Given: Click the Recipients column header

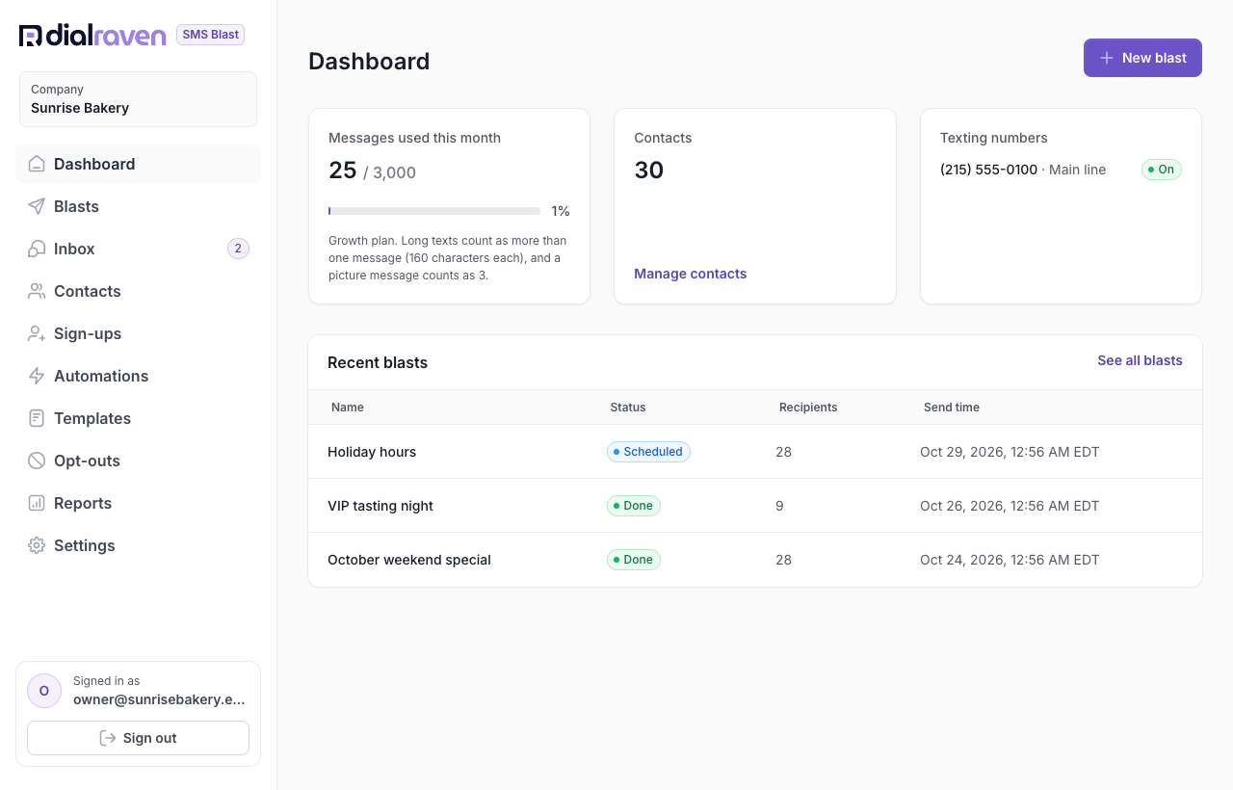Looking at the screenshot, I should 808,408.
